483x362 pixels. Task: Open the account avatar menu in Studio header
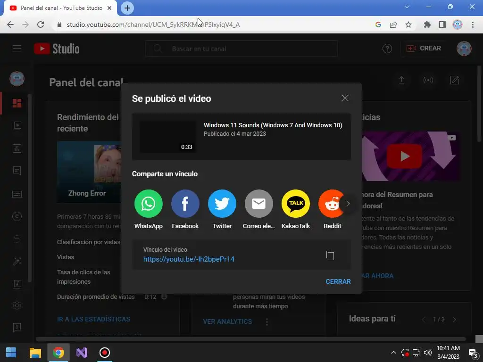click(464, 49)
